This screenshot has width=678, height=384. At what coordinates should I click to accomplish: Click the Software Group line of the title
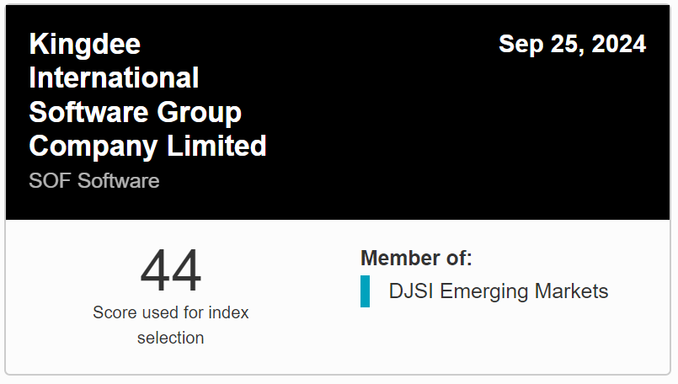click(135, 112)
